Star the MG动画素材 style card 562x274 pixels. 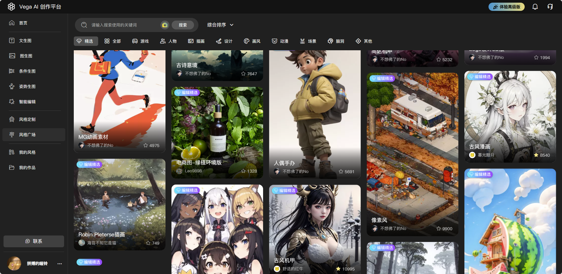pyautogui.click(x=145, y=145)
